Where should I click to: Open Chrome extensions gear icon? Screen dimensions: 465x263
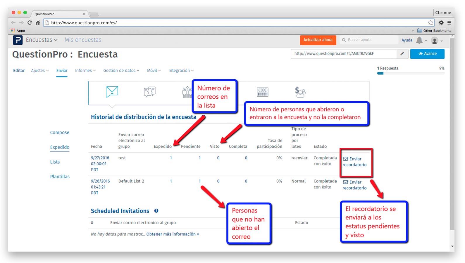441,22
